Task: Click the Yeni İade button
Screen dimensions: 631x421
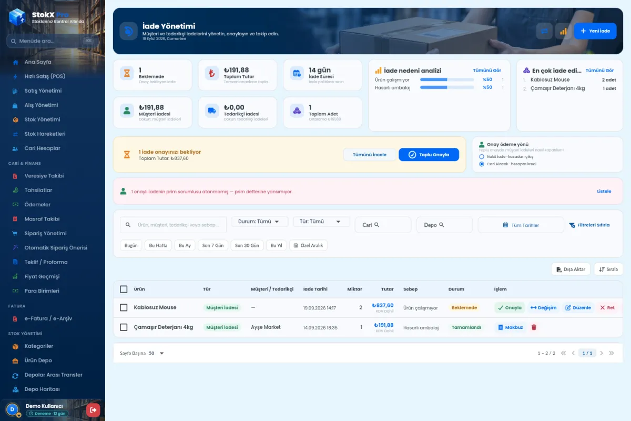Action: coord(595,31)
